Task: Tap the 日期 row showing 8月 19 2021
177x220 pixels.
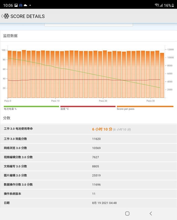Action: click(x=88, y=203)
